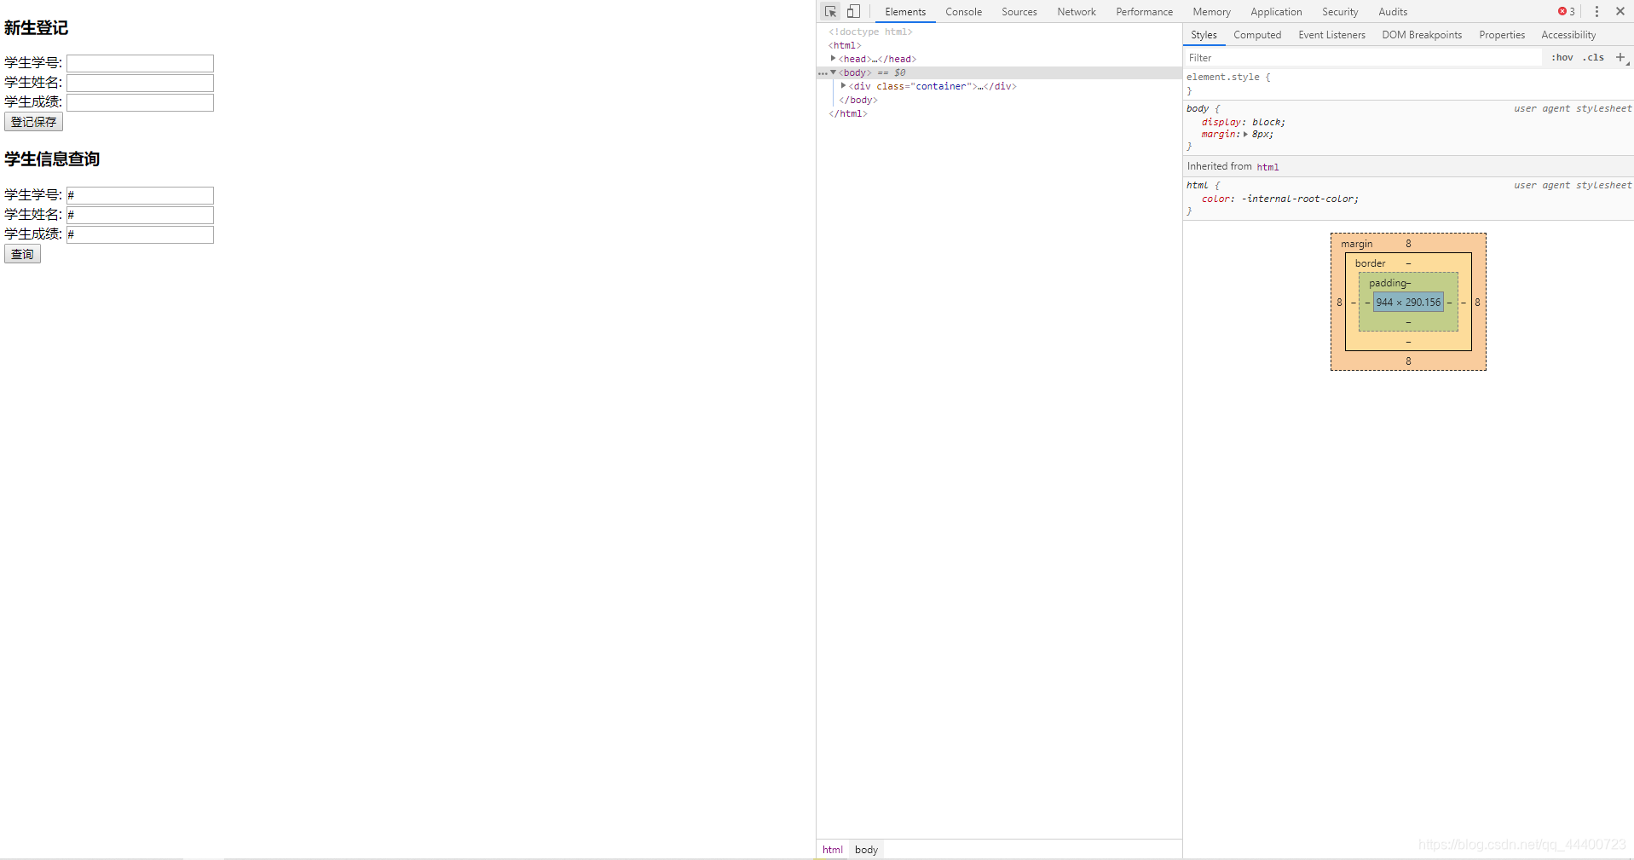The width and height of the screenshot is (1634, 860).
Task: Select the closing </html> tag line
Action: tap(848, 113)
